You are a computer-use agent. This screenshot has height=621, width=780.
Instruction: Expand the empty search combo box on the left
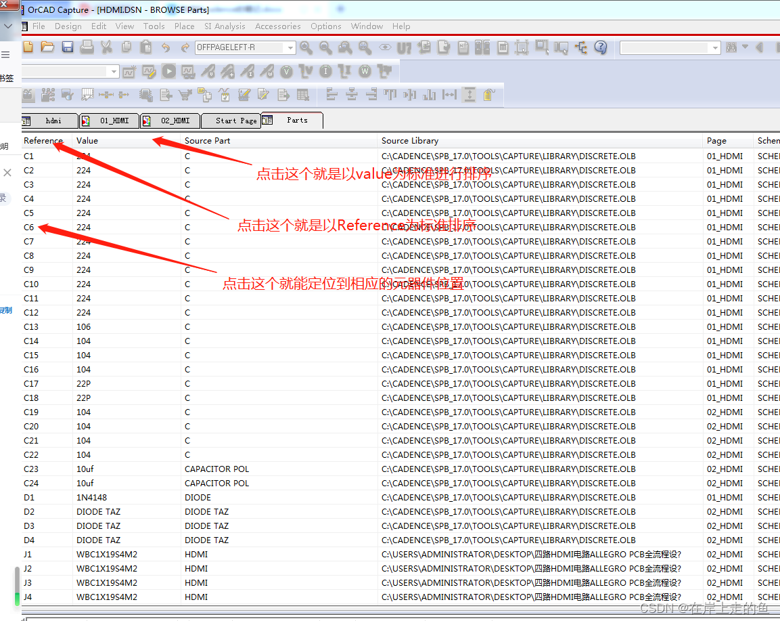(114, 70)
